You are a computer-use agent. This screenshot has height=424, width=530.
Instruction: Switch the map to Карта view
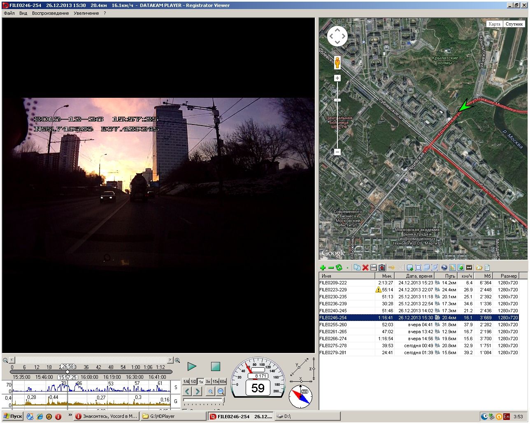(x=494, y=24)
